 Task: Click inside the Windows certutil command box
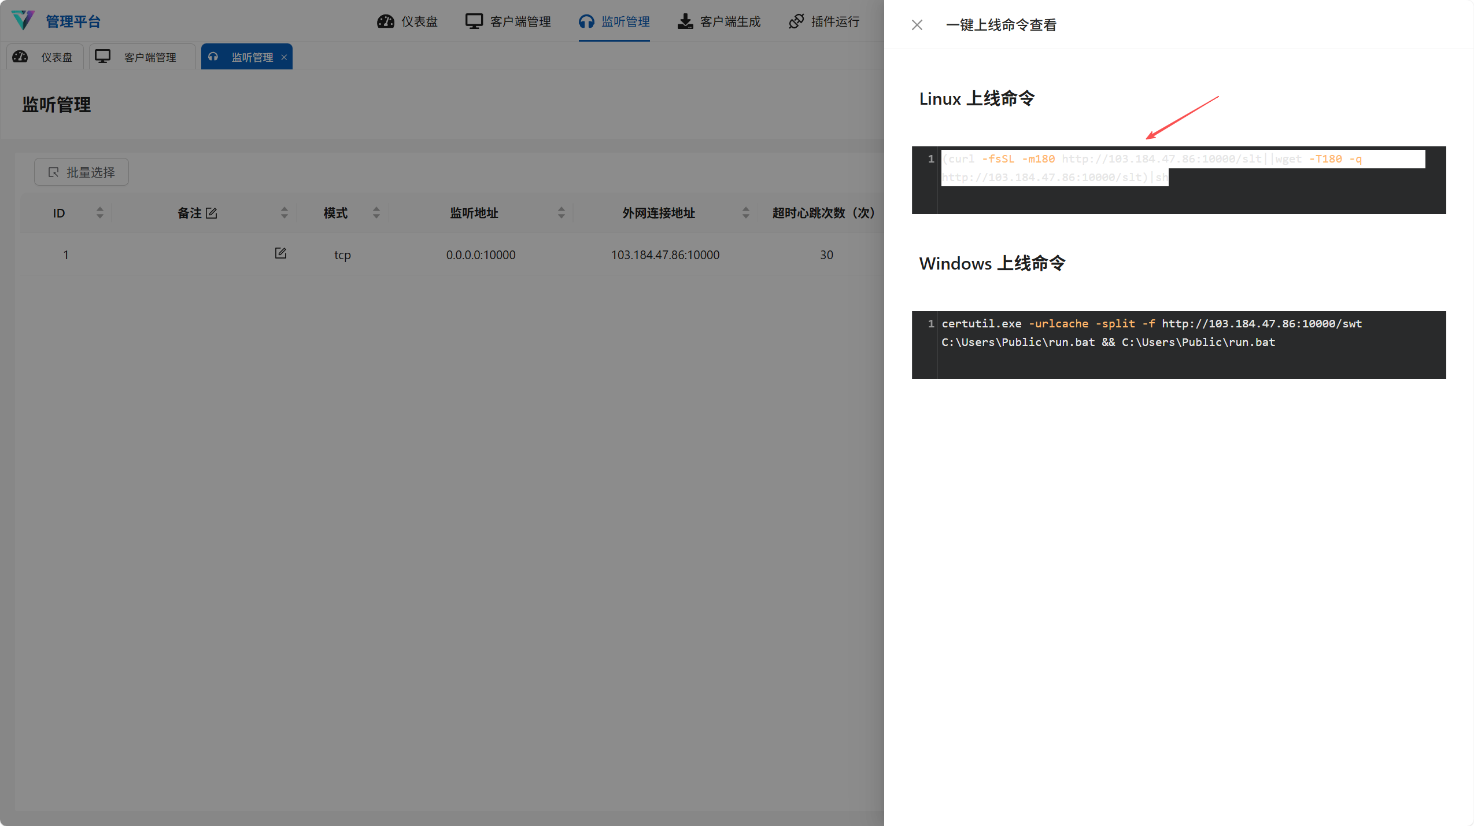coord(1180,345)
